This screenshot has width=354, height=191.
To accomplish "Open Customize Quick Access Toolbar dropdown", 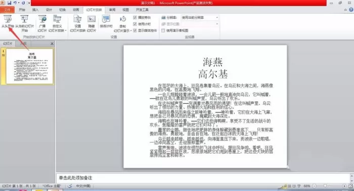I will tap(29, 3).
